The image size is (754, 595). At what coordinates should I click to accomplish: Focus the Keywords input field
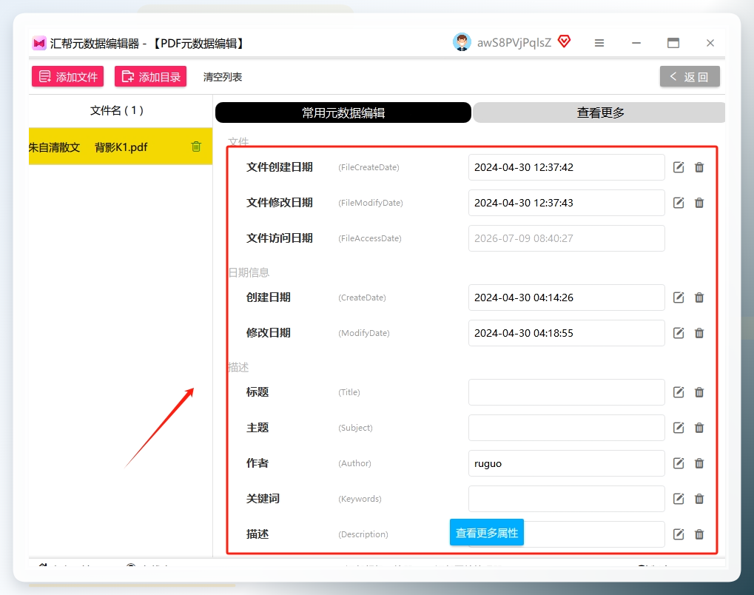[567, 499]
